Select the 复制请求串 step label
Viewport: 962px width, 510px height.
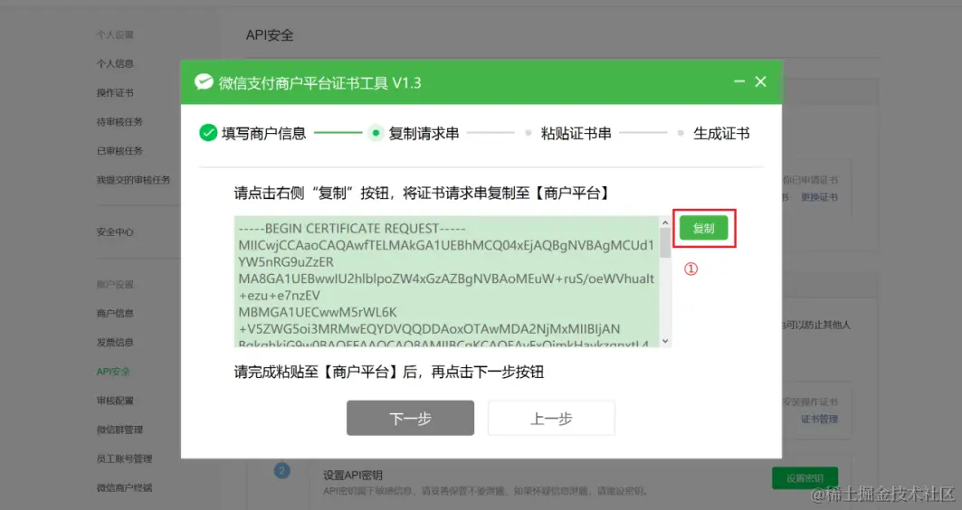[x=424, y=133]
